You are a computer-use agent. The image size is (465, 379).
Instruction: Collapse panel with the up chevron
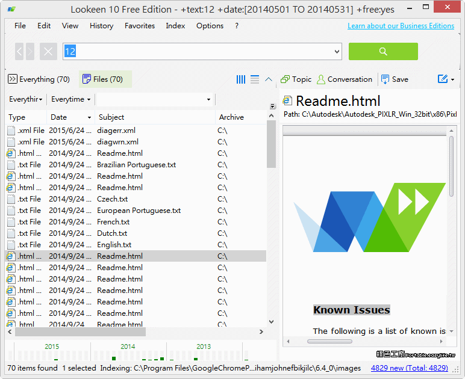tap(269, 79)
